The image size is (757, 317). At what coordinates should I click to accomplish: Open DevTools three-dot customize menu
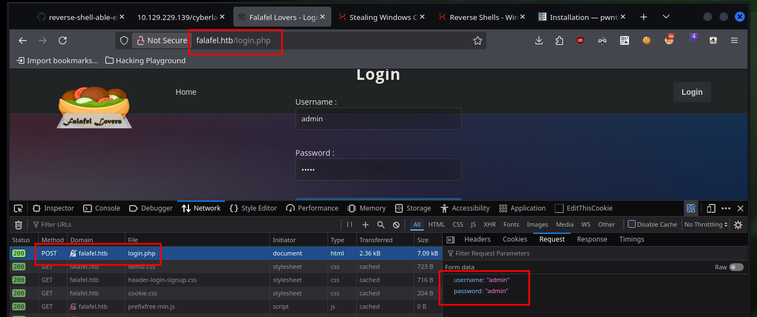pos(725,208)
